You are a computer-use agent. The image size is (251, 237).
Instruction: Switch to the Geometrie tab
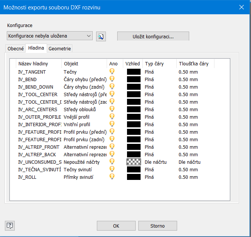[x=60, y=48]
